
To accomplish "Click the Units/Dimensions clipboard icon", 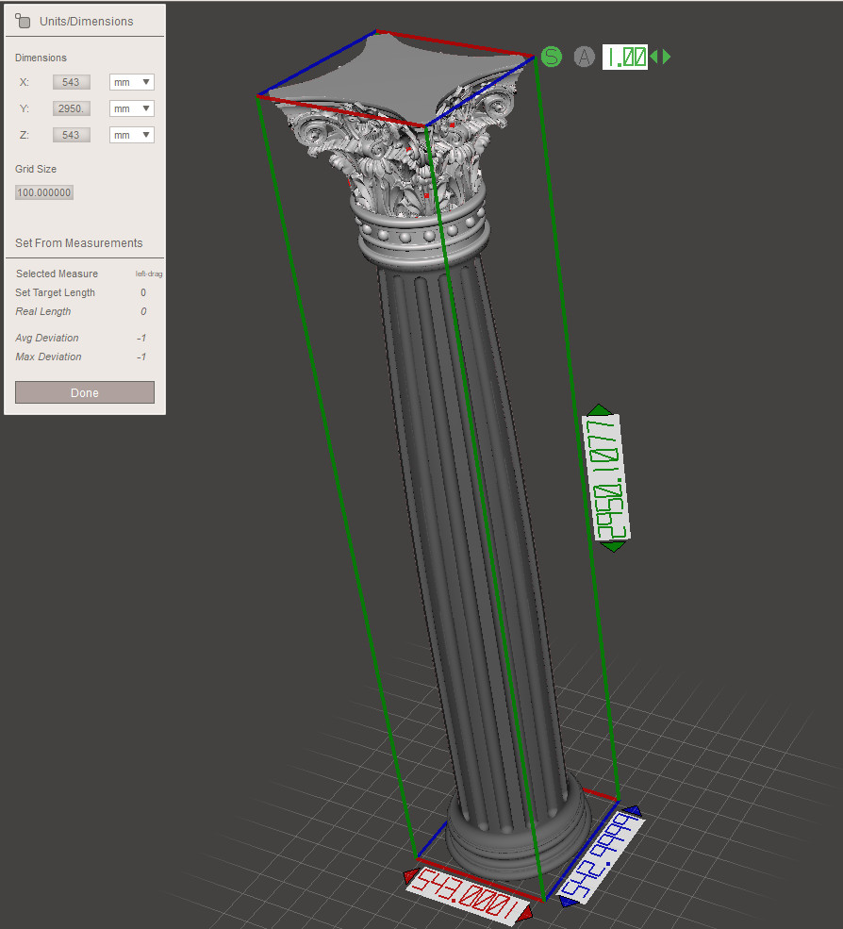I will click(24, 21).
